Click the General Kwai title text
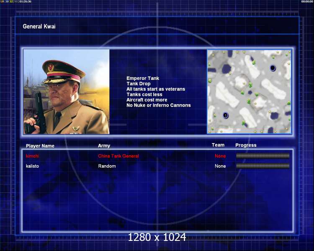314x251 pixels. 39,26
